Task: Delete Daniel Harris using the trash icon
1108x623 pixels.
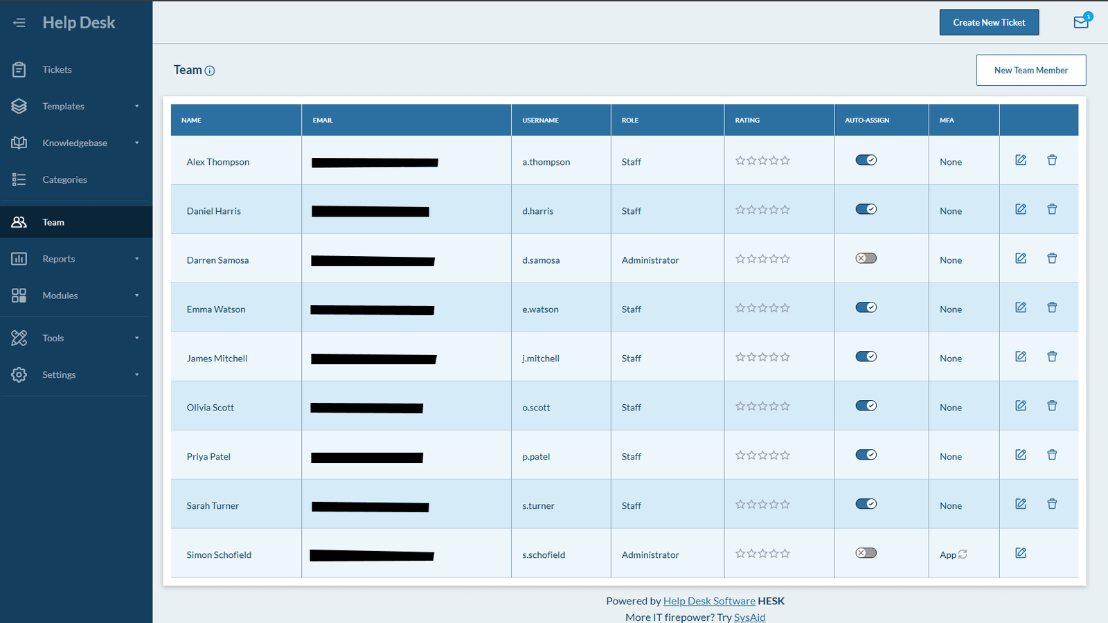Action: (1052, 209)
